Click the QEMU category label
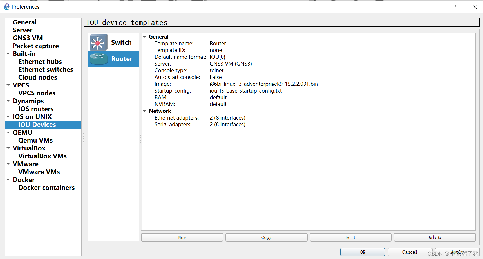 [x=23, y=132]
